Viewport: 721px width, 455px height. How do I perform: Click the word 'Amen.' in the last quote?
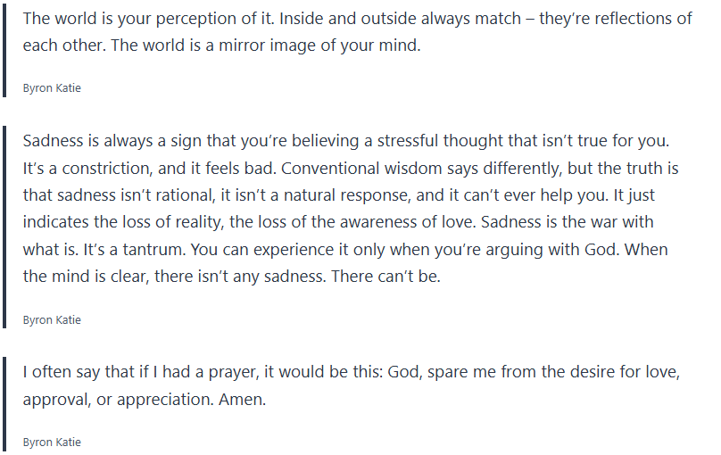click(243, 399)
